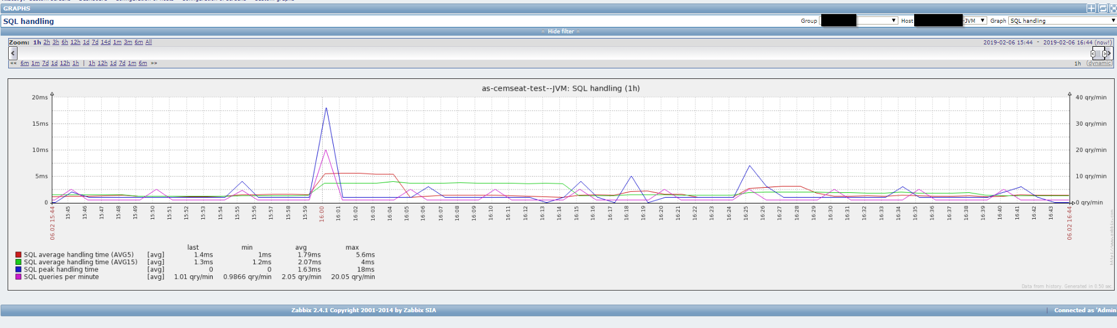
Task: Click the «« jump-to-start arrows
Action: [x=13, y=63]
